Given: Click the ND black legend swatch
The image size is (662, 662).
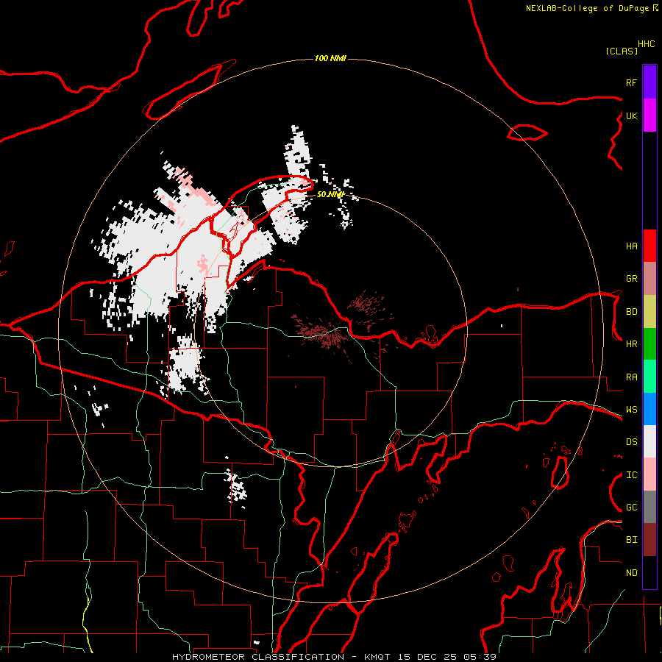Looking at the screenshot, I should (x=649, y=572).
